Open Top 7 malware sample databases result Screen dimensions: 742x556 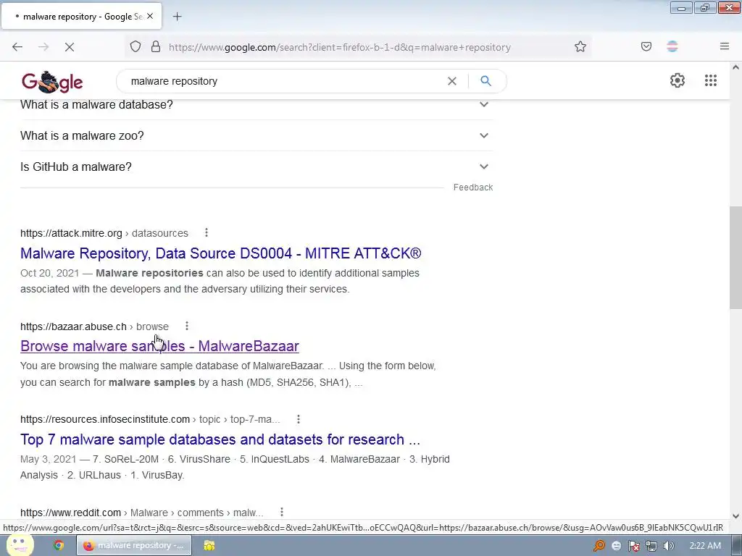(220, 439)
